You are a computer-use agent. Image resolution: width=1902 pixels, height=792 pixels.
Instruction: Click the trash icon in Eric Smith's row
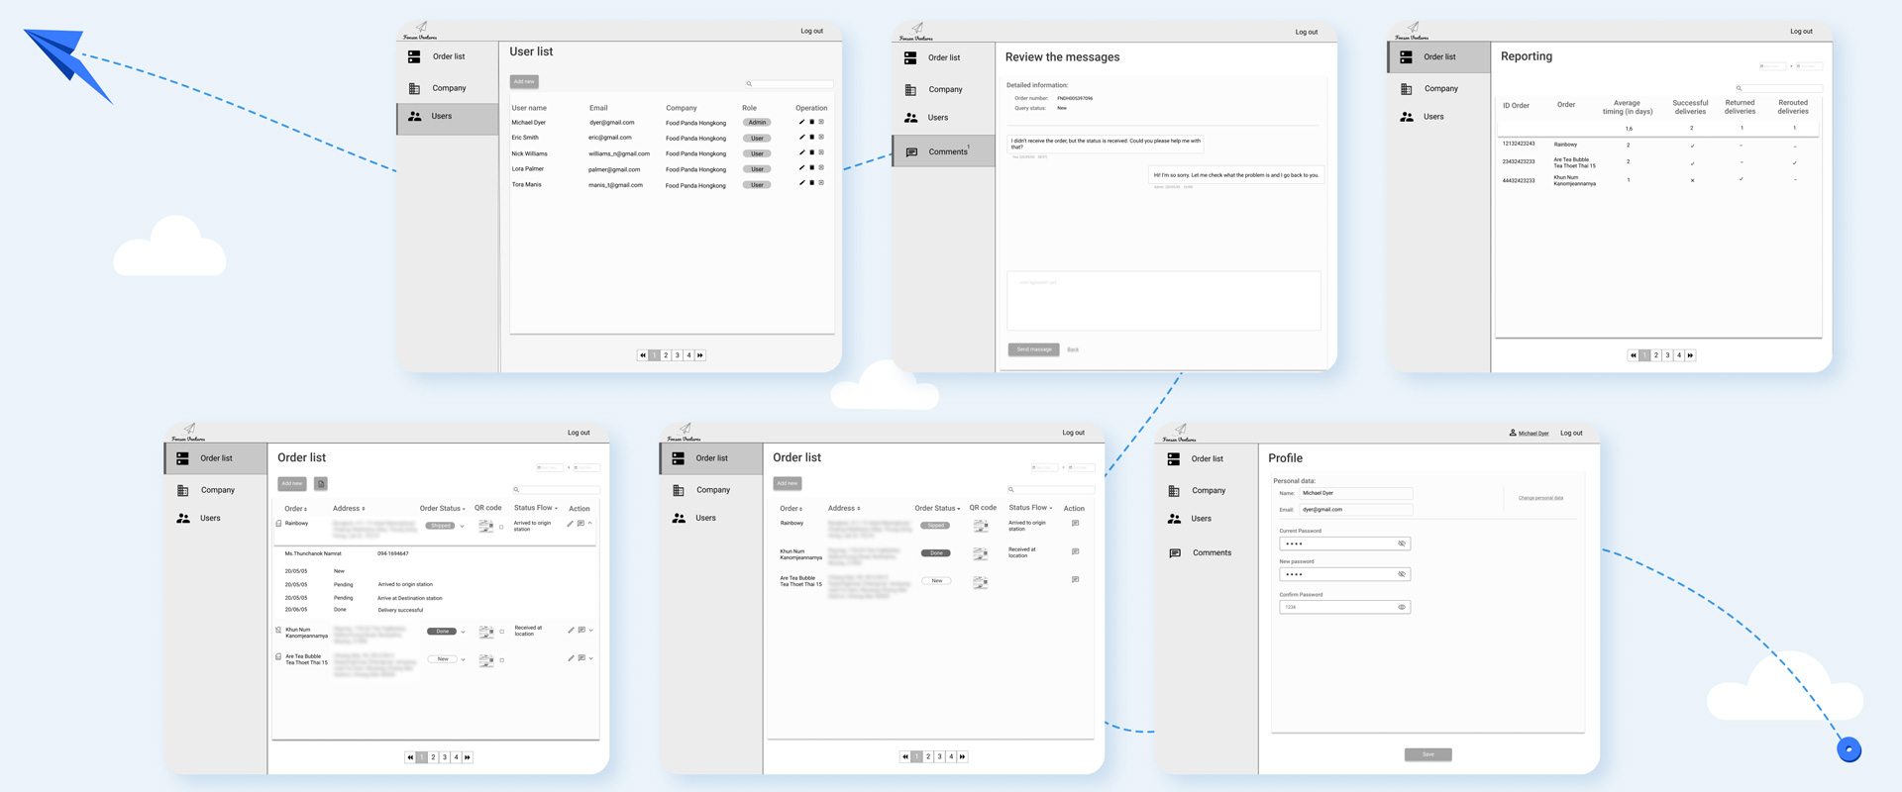pos(811,138)
